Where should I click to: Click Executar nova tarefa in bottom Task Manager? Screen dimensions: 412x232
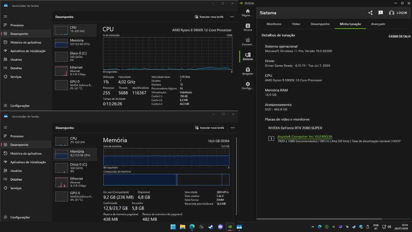click(209, 128)
